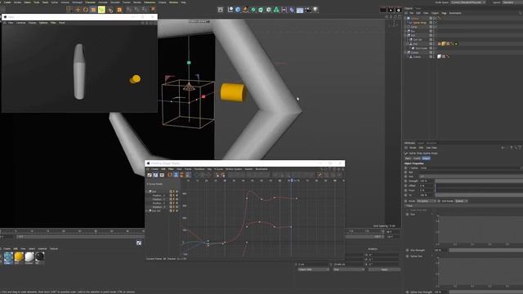Open the Object (Rel) coordinate dropdown
523x294 pixels.
(x=313, y=269)
